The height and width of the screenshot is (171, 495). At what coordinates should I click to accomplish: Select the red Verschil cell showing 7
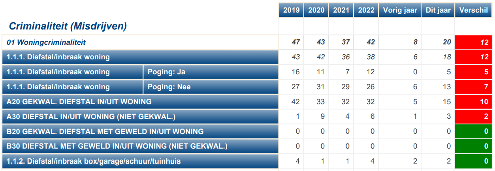pyautogui.click(x=474, y=87)
